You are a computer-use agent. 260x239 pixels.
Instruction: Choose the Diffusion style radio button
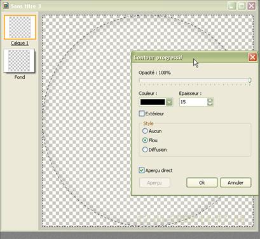145,150
